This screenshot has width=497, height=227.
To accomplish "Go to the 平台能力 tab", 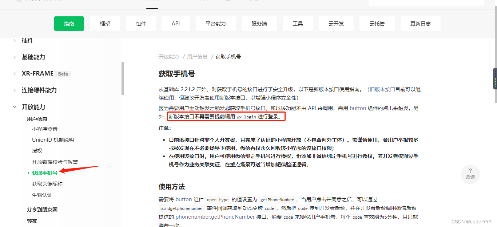I will coord(216,24).
